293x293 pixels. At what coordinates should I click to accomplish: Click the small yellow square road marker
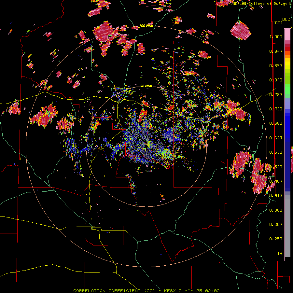pyautogui.click(x=93, y=228)
